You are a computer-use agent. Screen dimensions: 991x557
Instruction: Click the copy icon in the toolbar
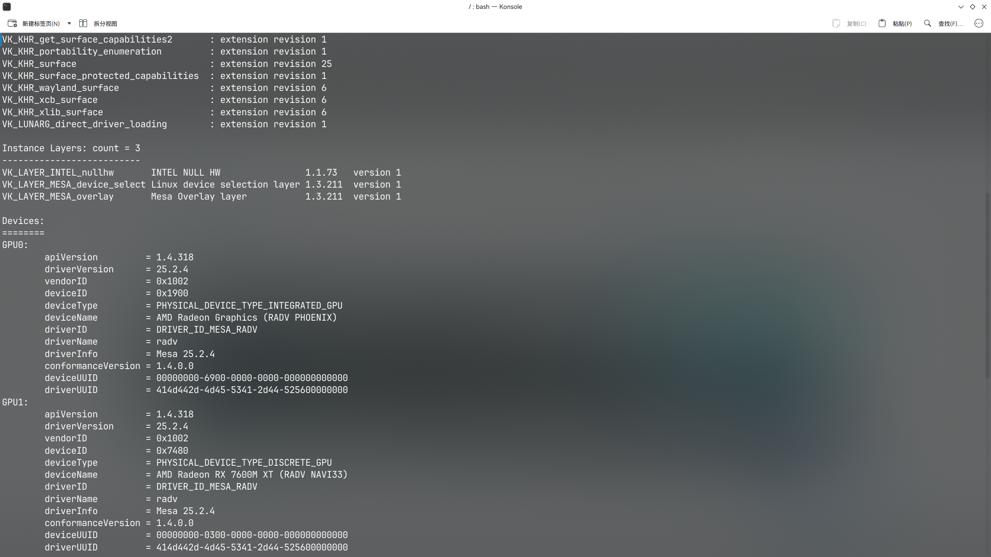(x=836, y=24)
